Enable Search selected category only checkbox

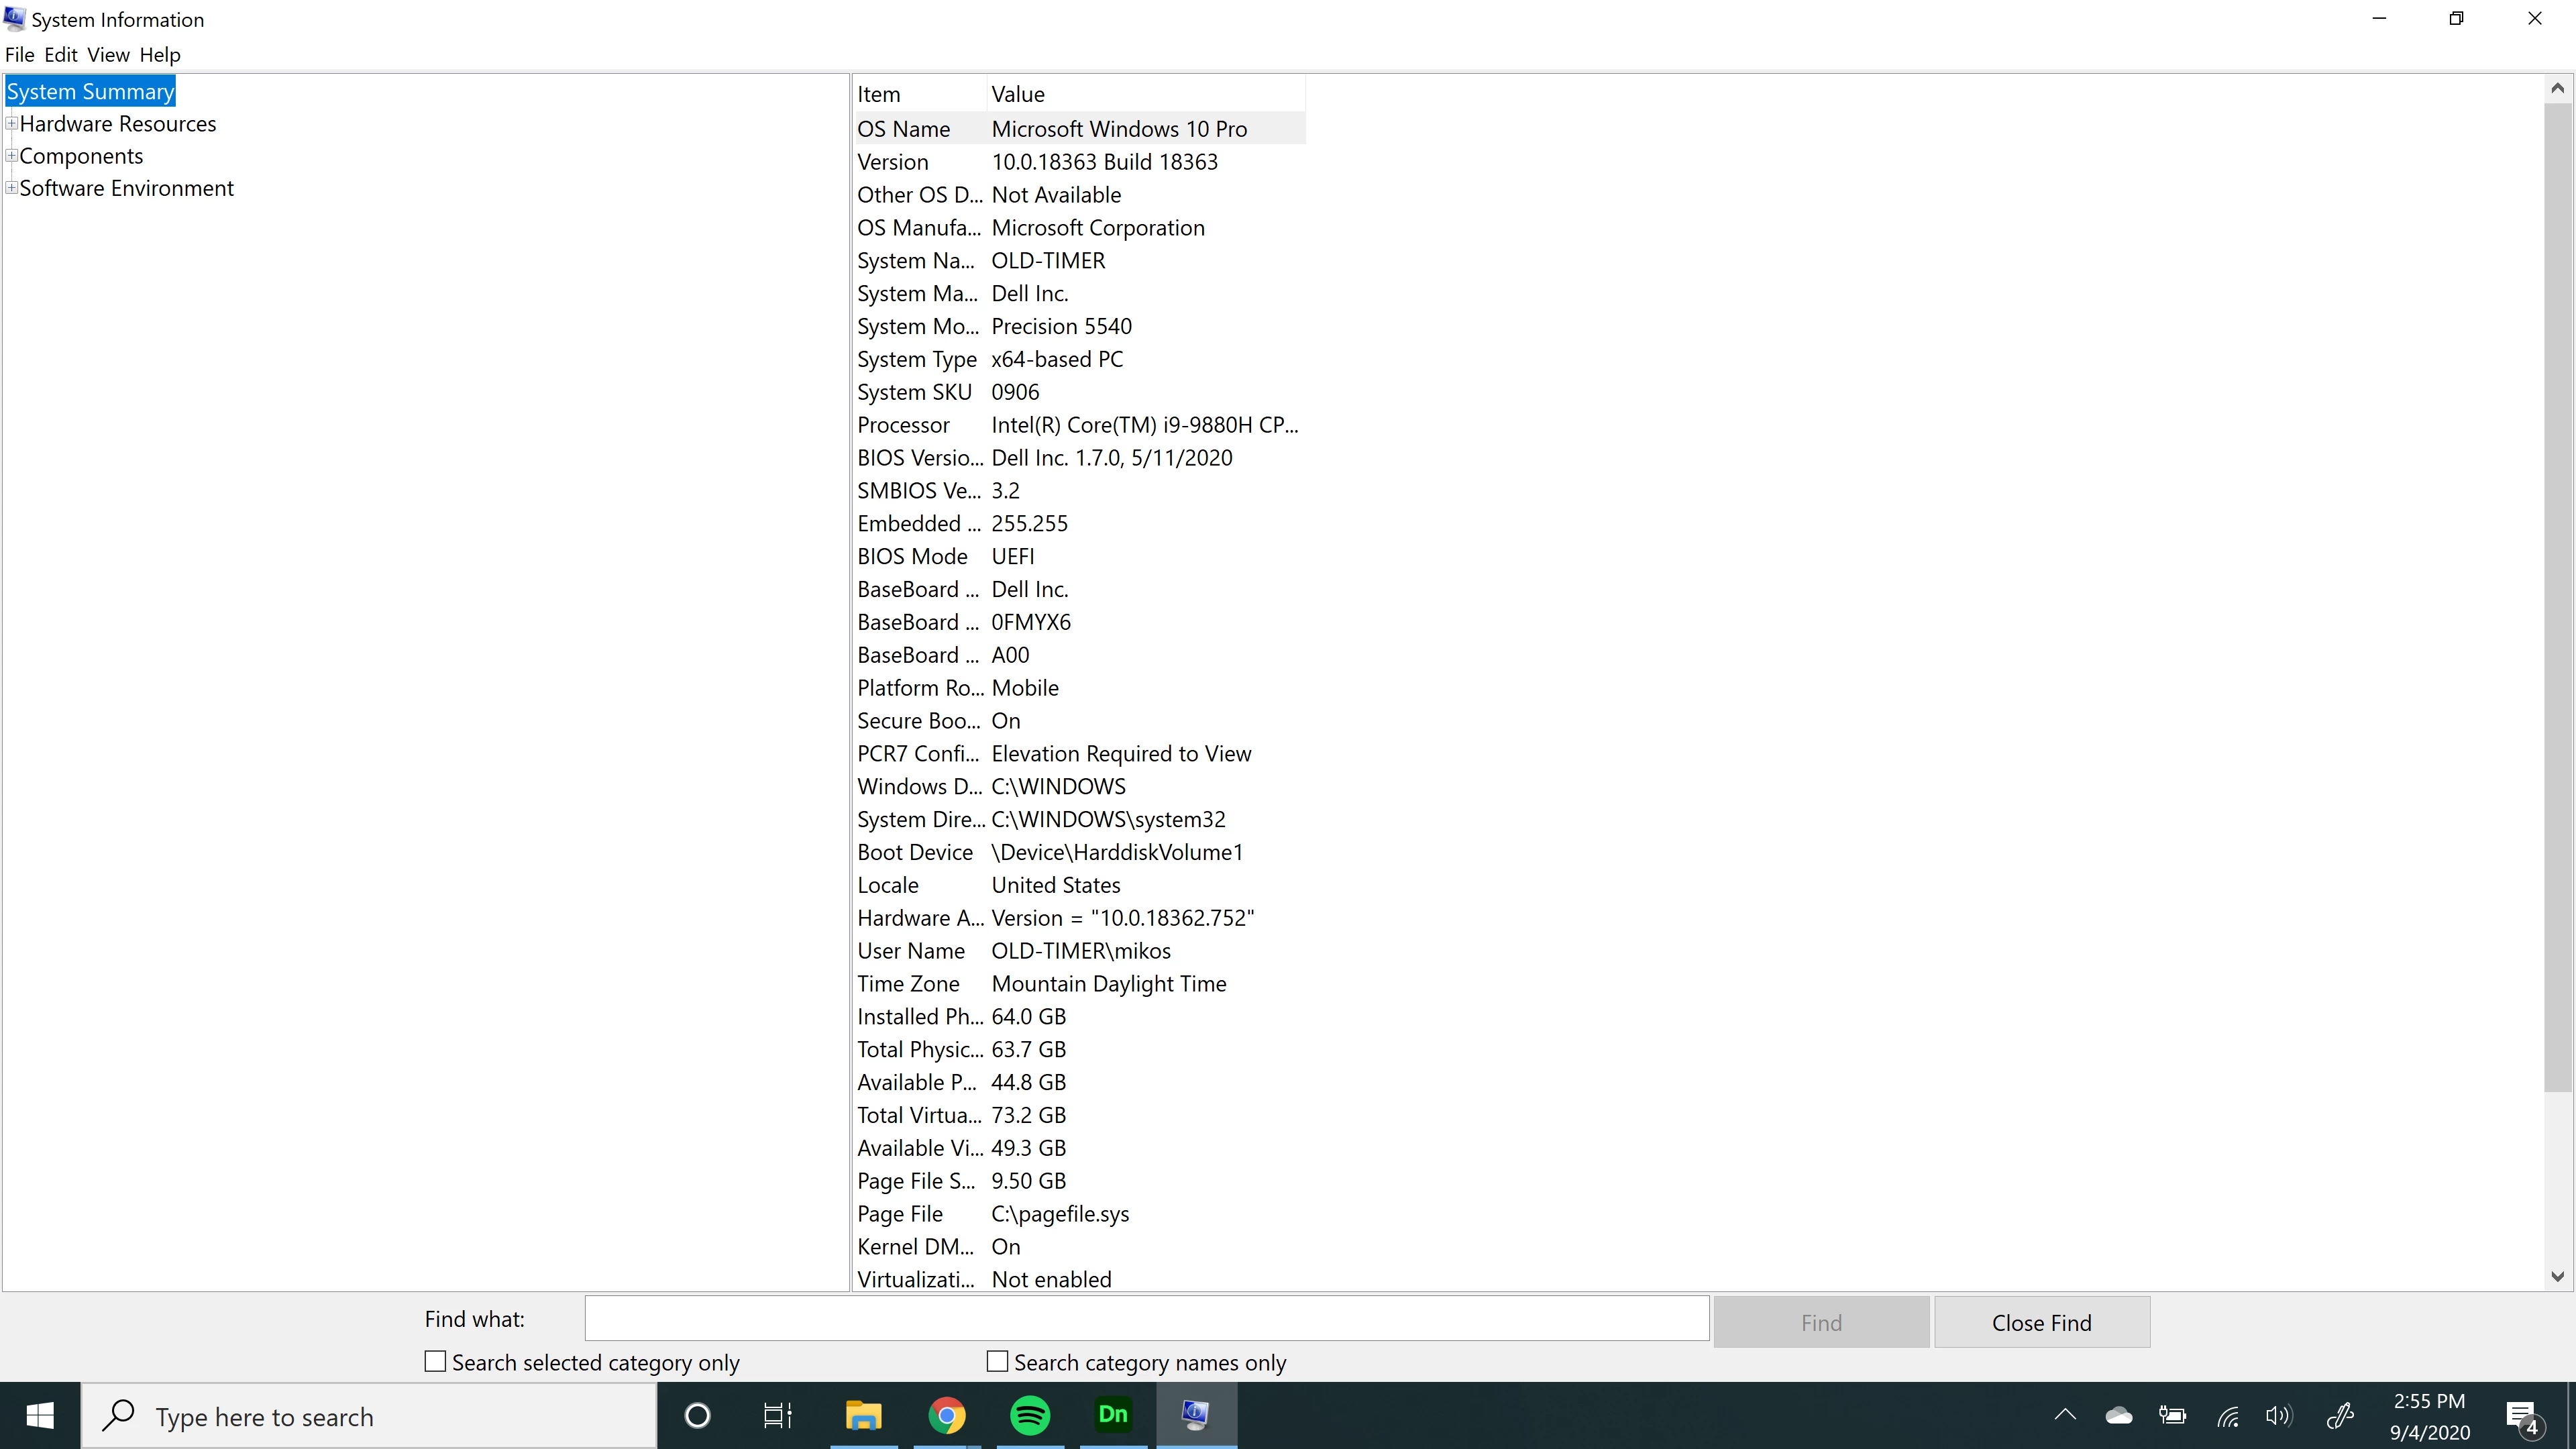435,1361
